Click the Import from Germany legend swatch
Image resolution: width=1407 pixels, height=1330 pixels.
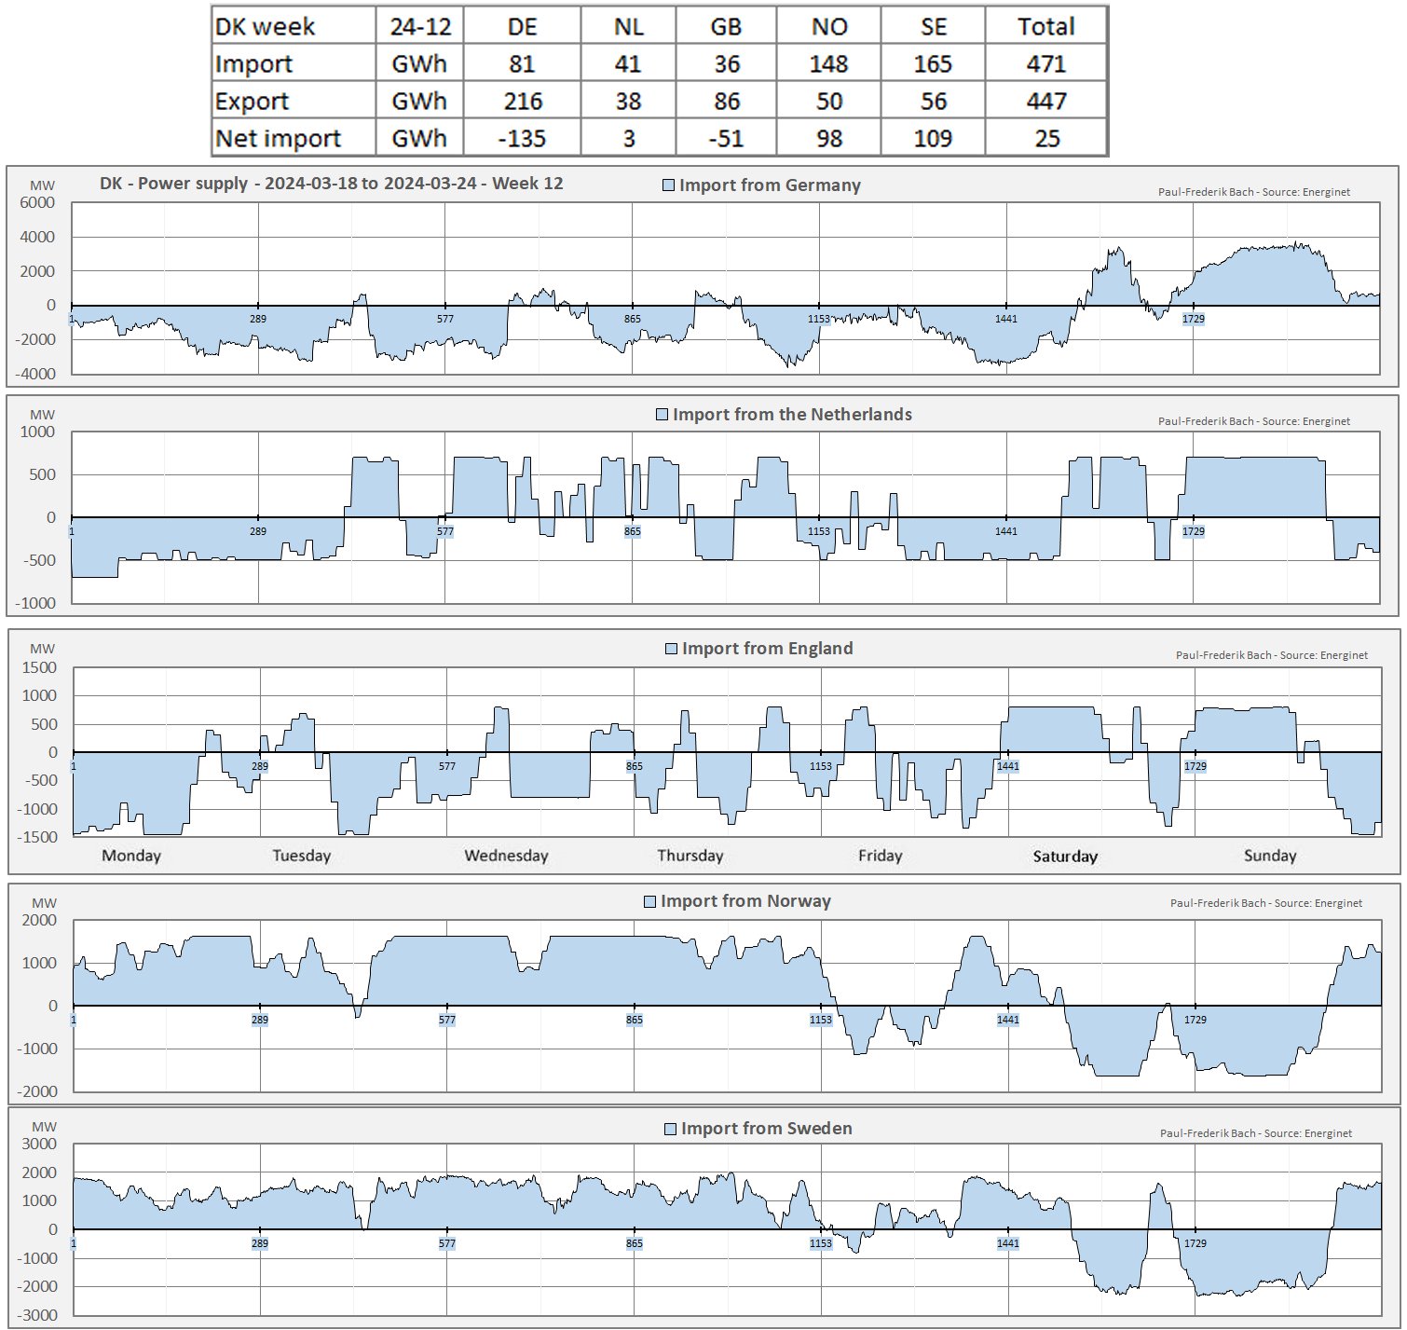668,185
